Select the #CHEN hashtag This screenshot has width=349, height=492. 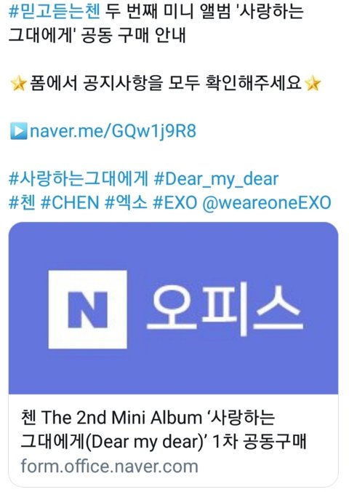(70, 202)
